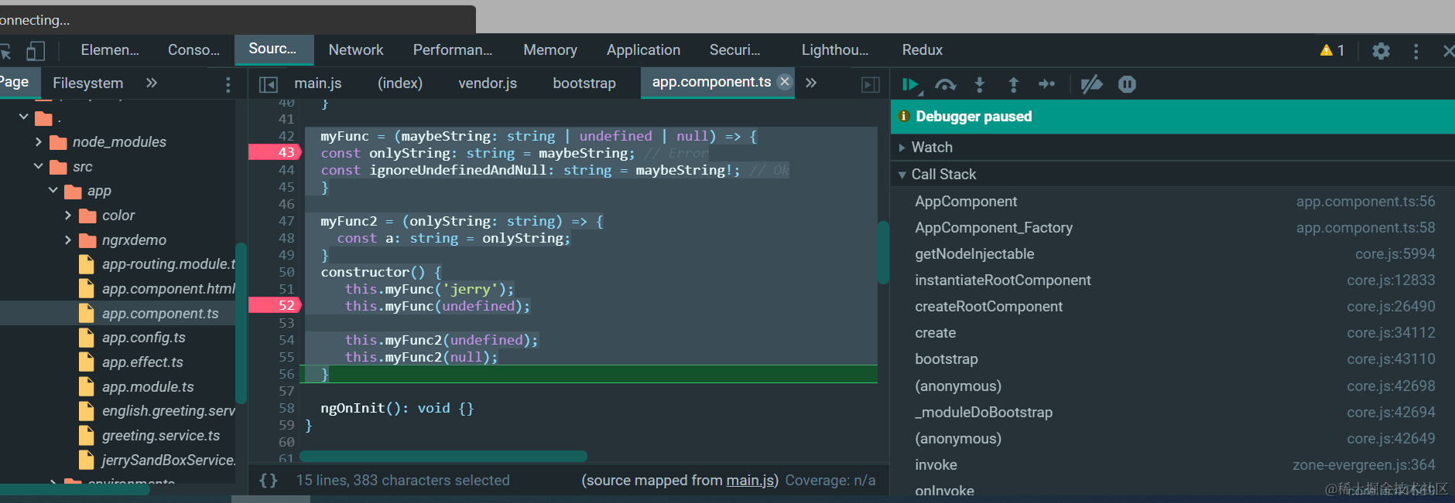Open DevTools settings gear
1455x503 pixels.
pyautogui.click(x=1381, y=51)
